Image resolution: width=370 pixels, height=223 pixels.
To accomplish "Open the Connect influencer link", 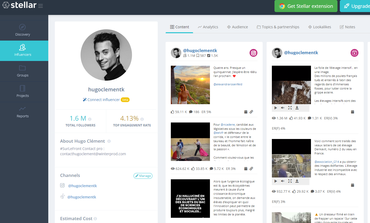I will tap(103, 100).
